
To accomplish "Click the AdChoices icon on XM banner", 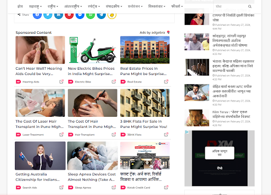I will [187, 132].
